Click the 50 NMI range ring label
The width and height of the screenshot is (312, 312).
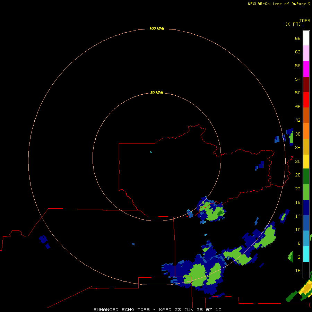pyautogui.click(x=157, y=93)
